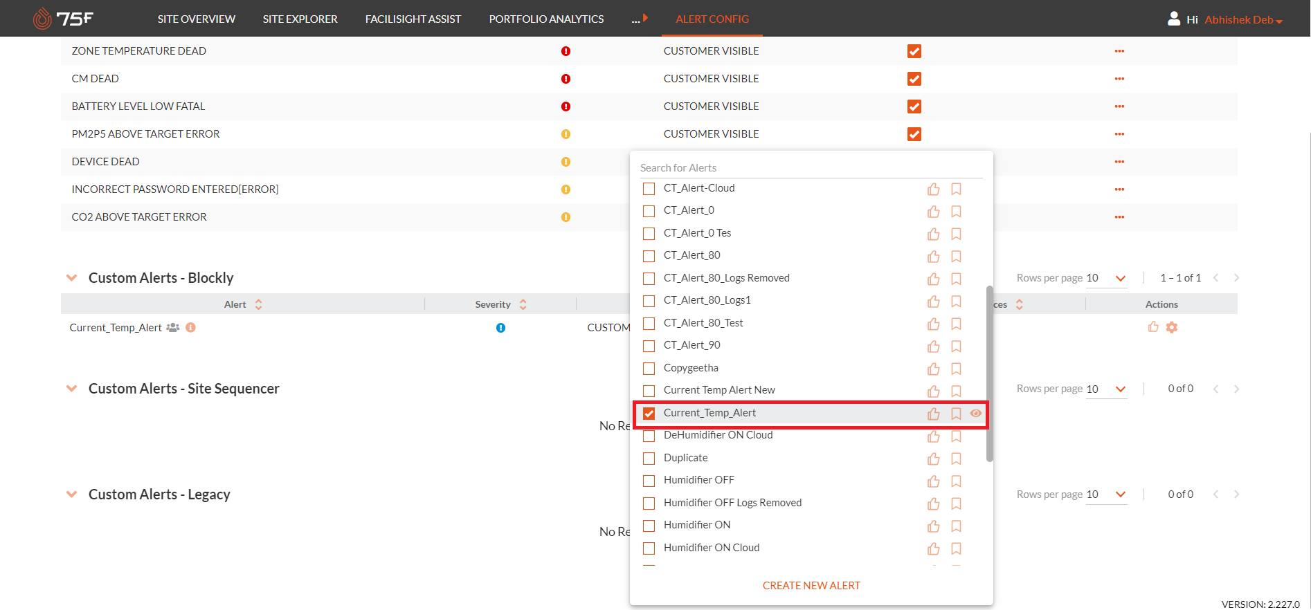Screen dimensions: 1311x610
Task: Click thumbs-up icon for CT_Alert-Cloud
Action: tap(934, 189)
